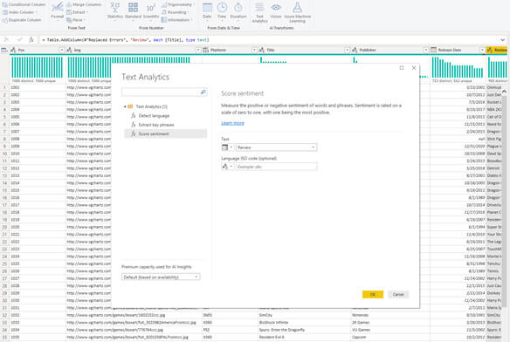
Task: Click the 2K Games publisher cell
Action: coord(390,323)
